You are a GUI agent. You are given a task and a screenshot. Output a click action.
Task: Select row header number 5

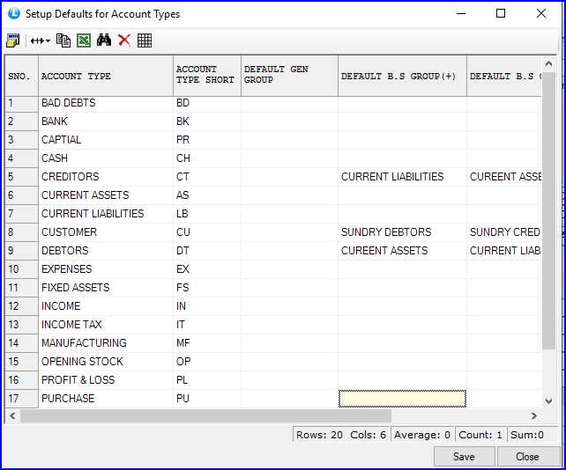pos(22,177)
